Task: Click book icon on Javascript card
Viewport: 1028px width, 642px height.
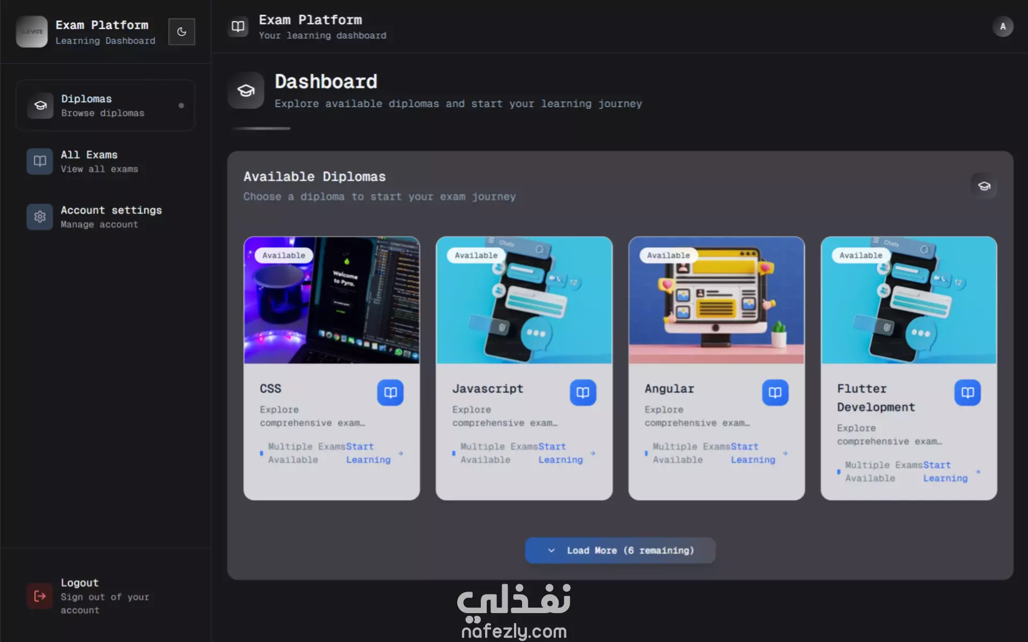Action: pos(583,393)
